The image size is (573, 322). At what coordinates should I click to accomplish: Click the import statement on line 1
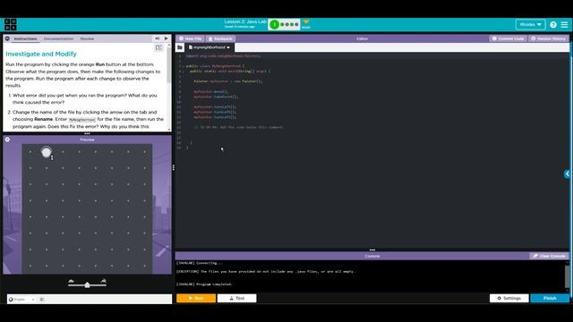tap(223, 55)
